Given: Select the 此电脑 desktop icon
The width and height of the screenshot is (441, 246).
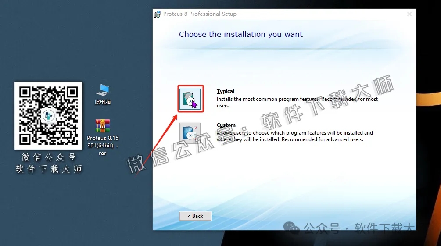Looking at the screenshot, I should [103, 90].
